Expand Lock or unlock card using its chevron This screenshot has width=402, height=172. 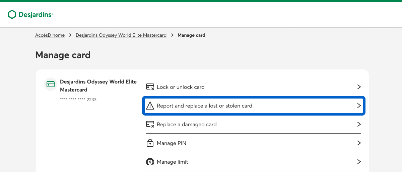point(359,87)
